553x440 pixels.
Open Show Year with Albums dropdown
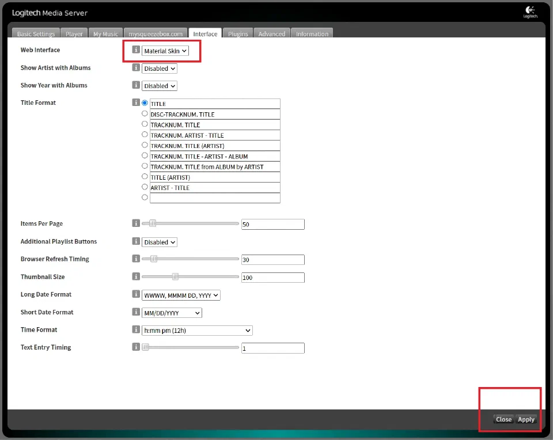(160, 86)
